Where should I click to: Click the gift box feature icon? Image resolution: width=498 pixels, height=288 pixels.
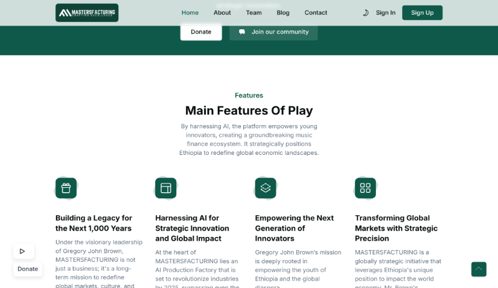click(x=66, y=188)
